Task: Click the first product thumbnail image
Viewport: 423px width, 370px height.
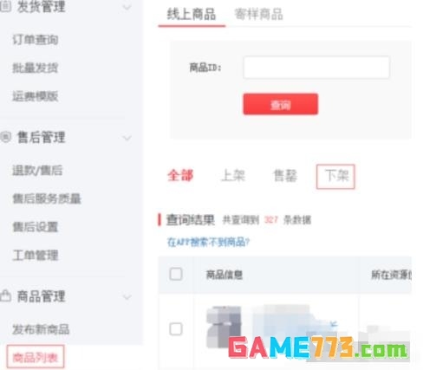Action: click(224, 328)
